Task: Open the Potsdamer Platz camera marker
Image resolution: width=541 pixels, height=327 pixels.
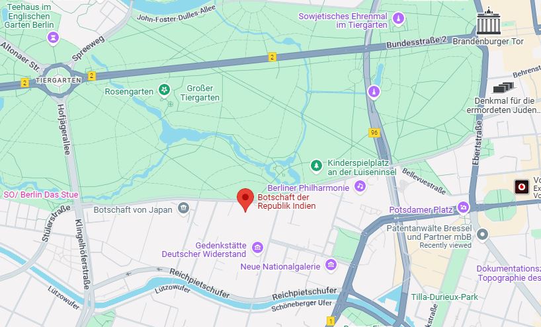Action: tap(464, 207)
